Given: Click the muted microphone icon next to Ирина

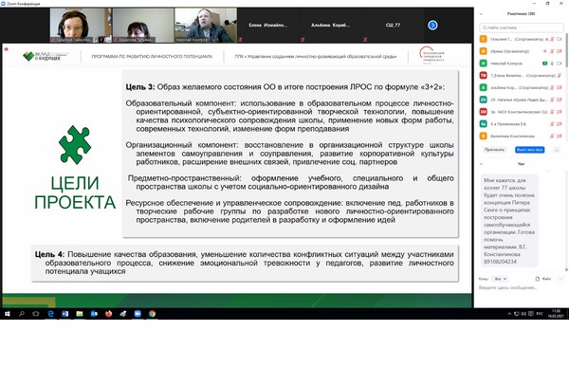Looking at the screenshot, I should 552,51.
